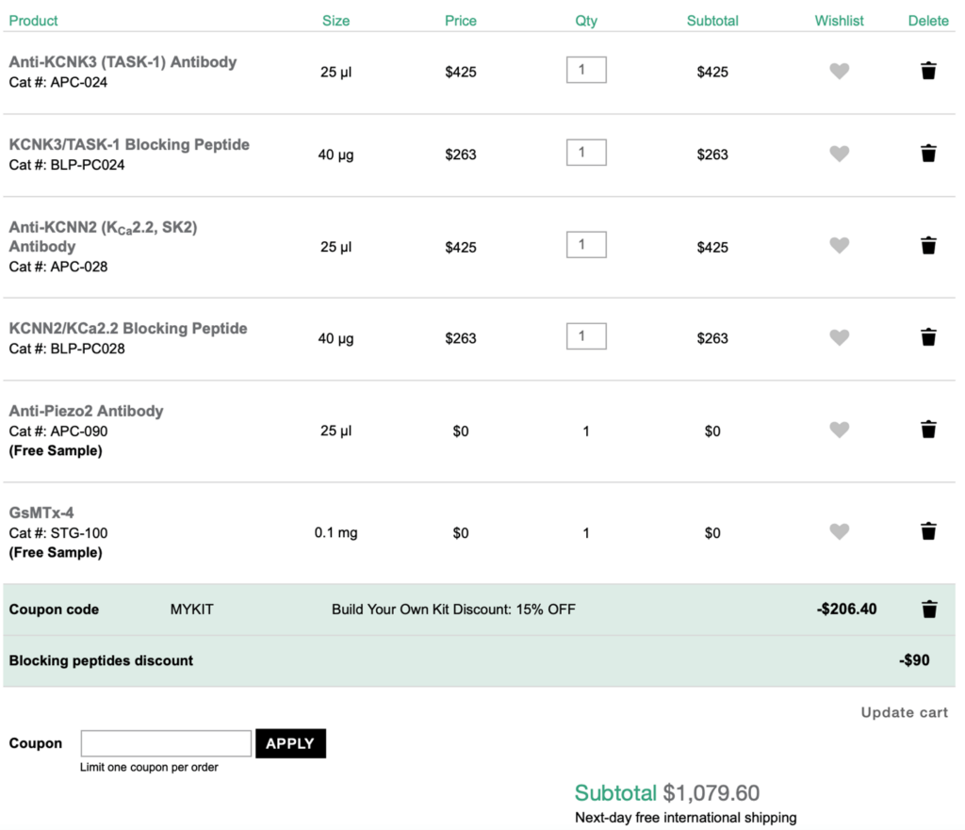
Task: Select catalog number APC-024
Action: coord(79,83)
